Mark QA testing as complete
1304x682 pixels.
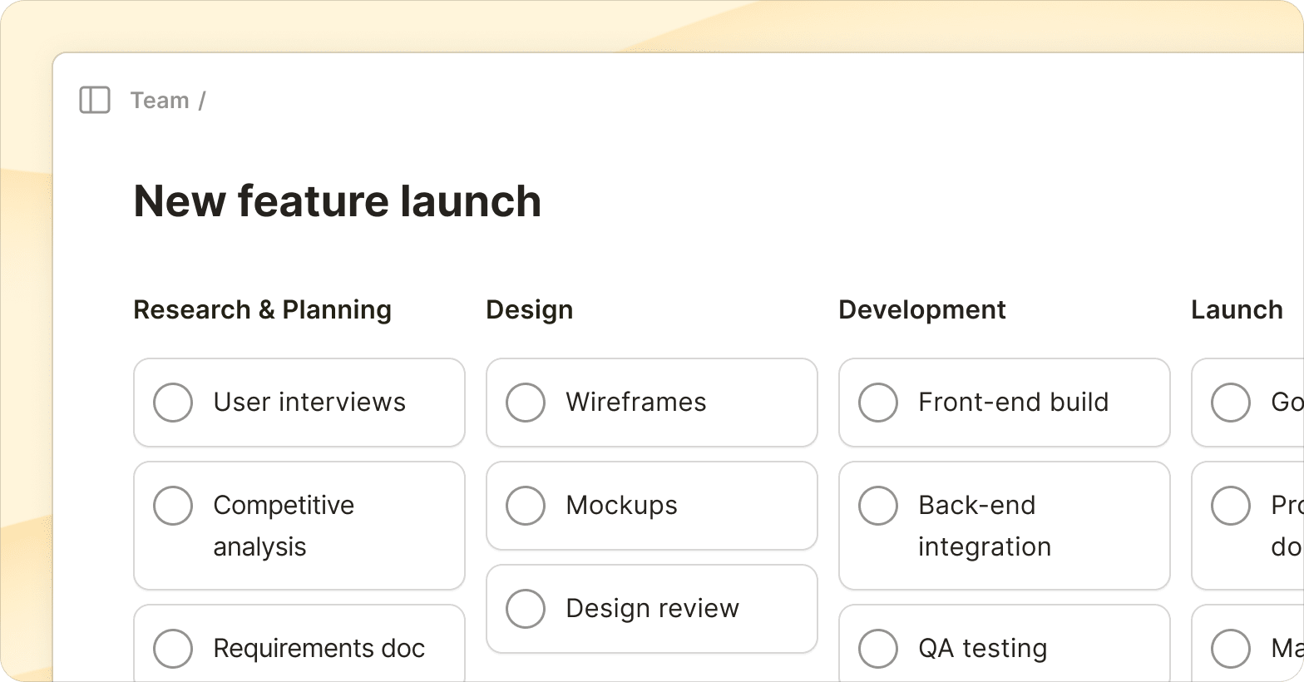pyautogui.click(x=878, y=649)
